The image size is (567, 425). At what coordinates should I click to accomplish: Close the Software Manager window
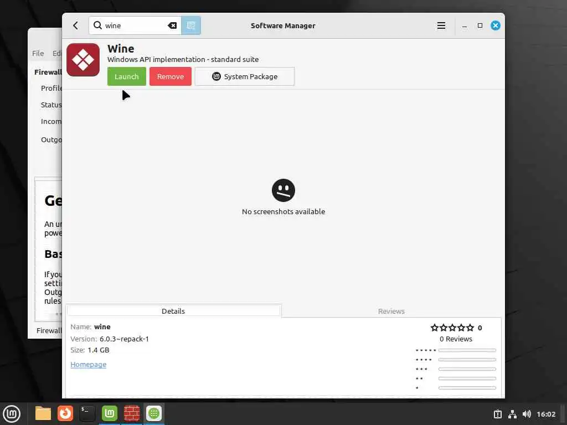click(496, 25)
